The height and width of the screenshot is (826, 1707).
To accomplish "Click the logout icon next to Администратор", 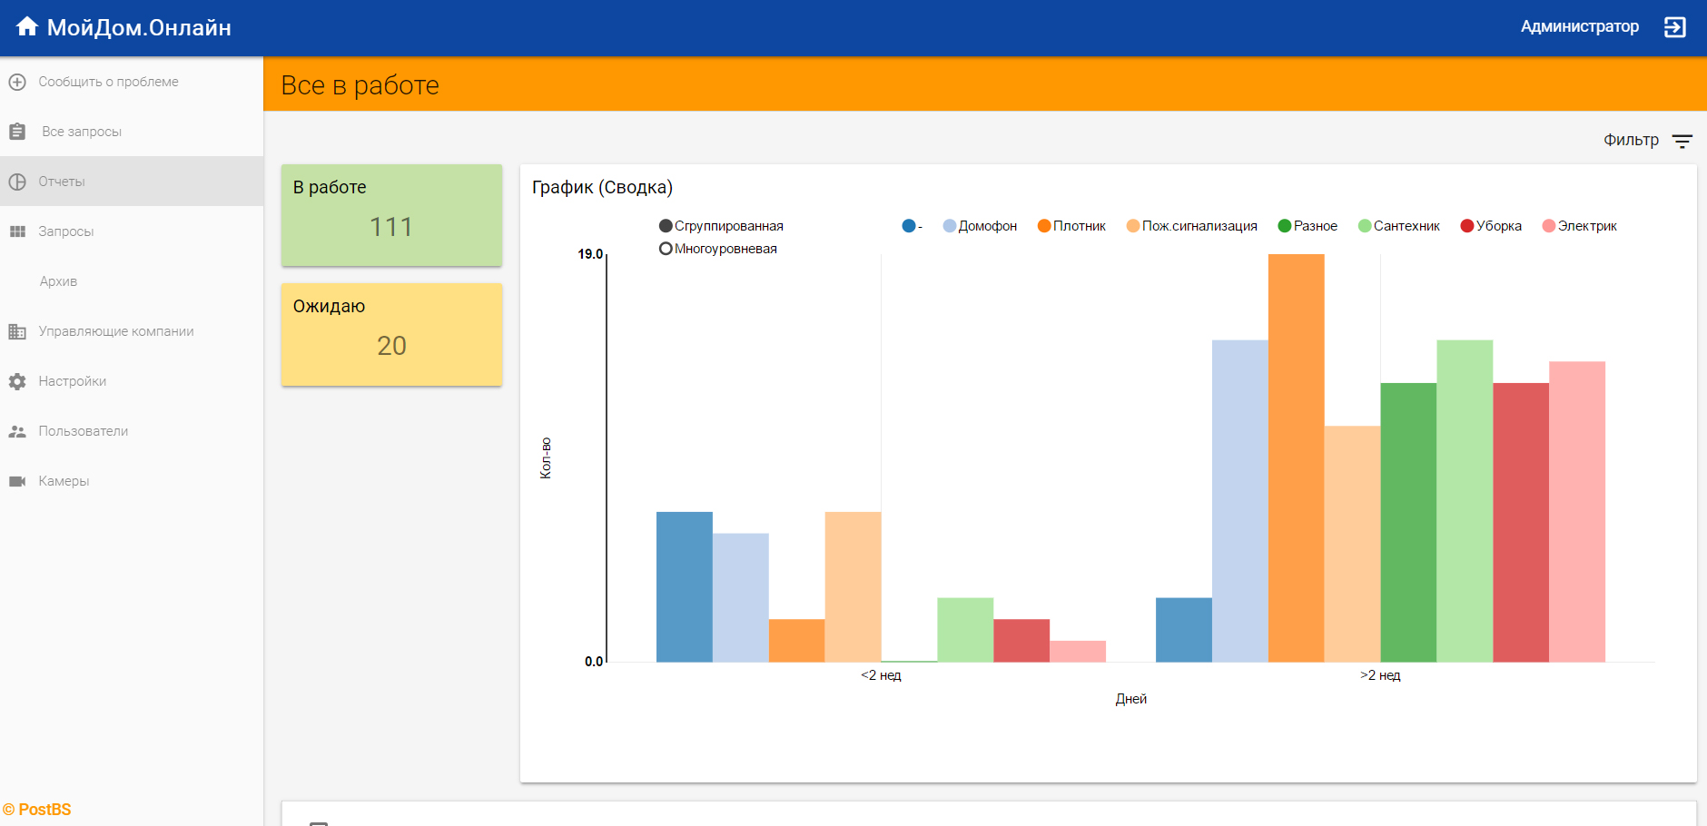I will coord(1674,27).
